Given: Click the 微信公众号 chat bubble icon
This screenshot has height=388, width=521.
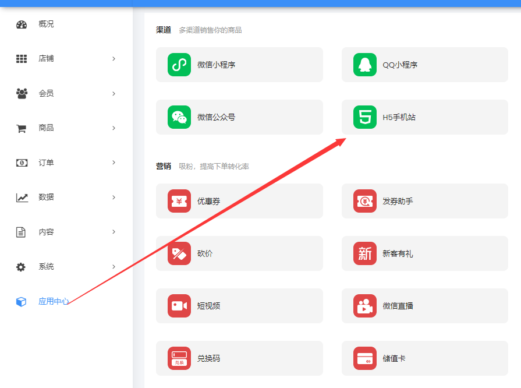Looking at the screenshot, I should coord(179,117).
